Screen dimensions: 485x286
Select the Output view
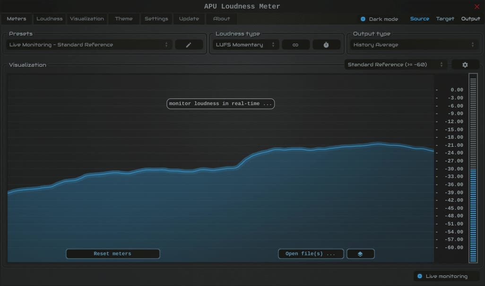[x=470, y=18]
